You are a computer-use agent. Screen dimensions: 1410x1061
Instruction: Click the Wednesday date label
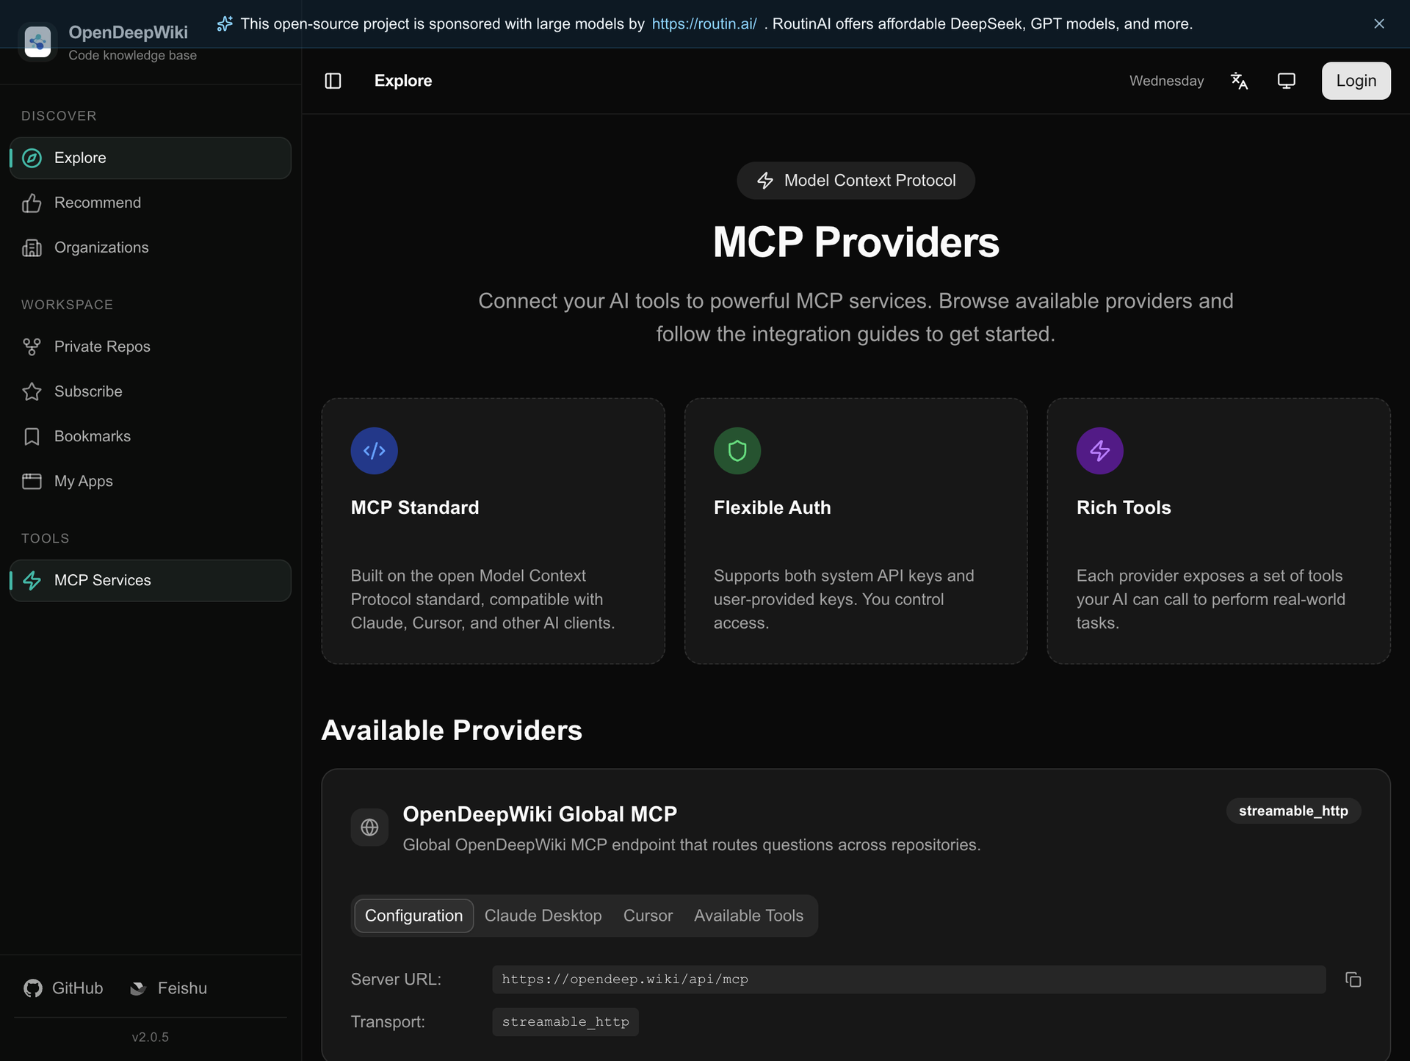point(1166,81)
